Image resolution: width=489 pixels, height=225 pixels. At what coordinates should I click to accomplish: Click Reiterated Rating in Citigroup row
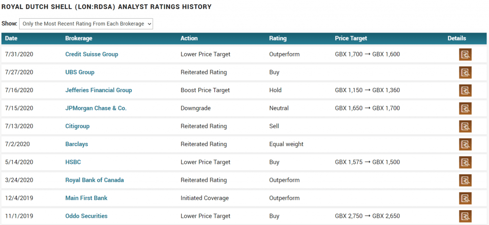point(203,126)
